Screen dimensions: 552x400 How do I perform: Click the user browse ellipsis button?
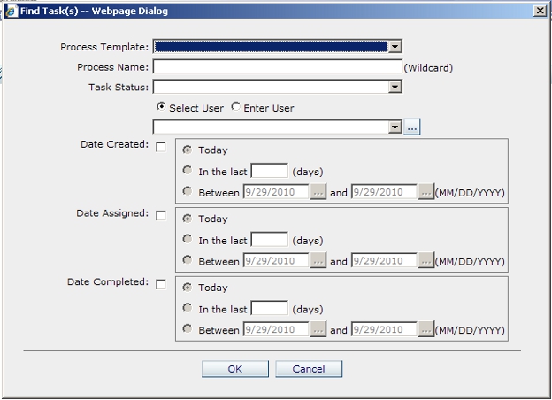[x=412, y=127]
